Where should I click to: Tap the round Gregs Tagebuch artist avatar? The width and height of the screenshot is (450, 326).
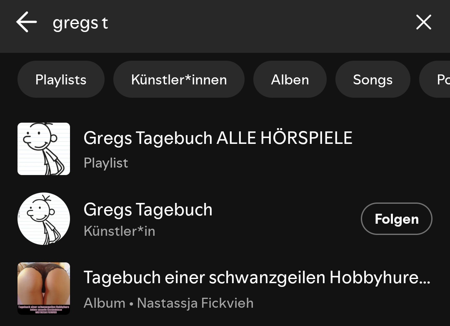(x=44, y=219)
